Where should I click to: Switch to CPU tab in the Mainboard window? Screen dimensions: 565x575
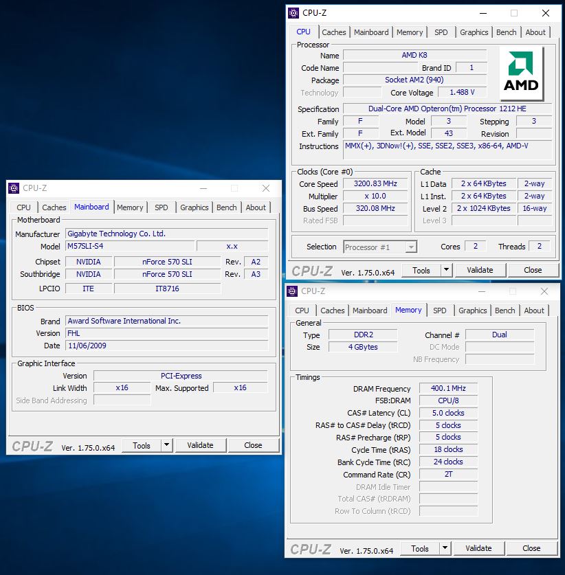pos(23,207)
